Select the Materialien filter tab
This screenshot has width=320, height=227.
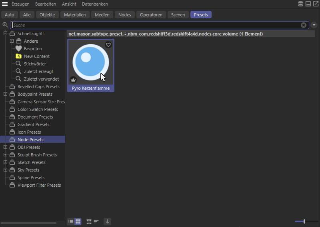[x=75, y=15]
